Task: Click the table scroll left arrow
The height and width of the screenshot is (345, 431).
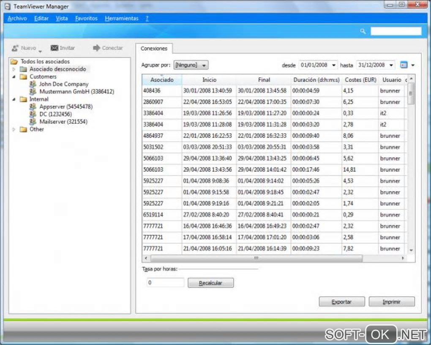Action: pyautogui.click(x=146, y=258)
